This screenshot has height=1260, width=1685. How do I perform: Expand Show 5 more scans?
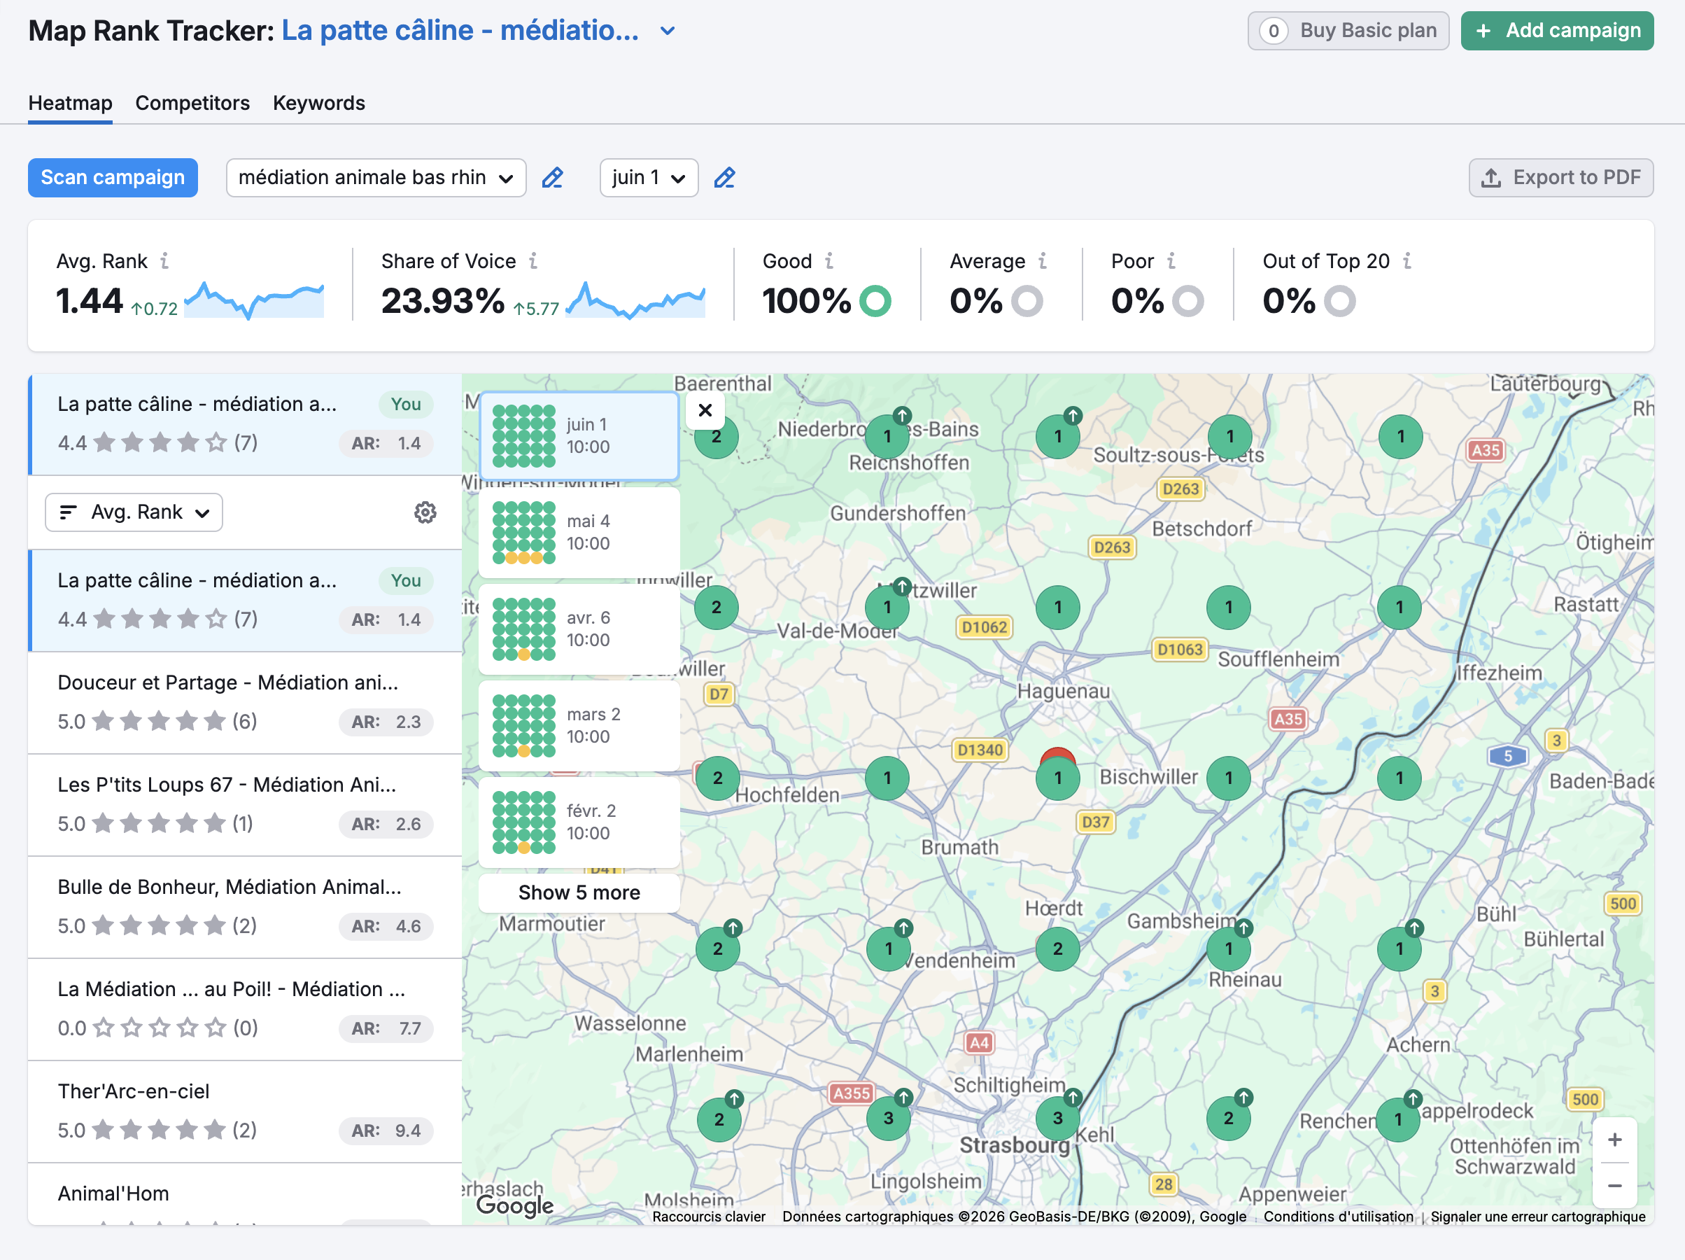(579, 892)
